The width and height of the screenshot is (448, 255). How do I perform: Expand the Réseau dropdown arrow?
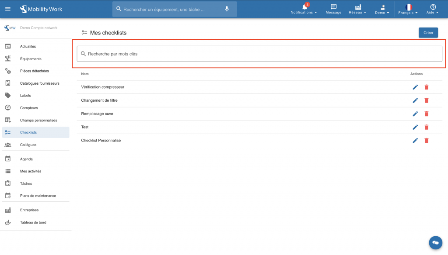(365, 13)
